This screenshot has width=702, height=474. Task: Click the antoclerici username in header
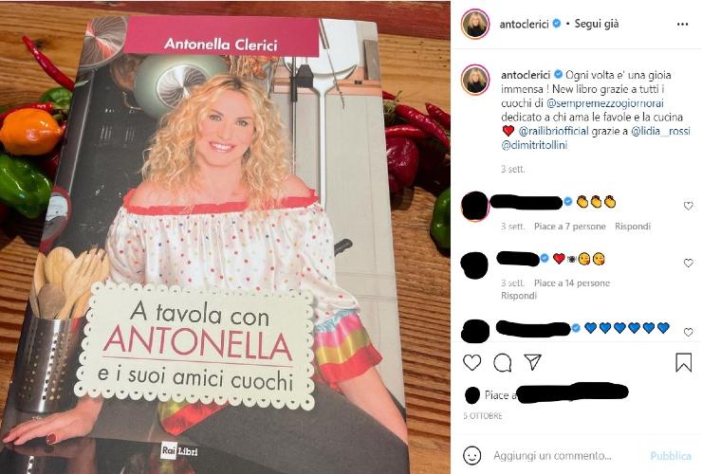pos(524,24)
